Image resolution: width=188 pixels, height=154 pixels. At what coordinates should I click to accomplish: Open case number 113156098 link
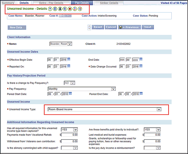65,16
